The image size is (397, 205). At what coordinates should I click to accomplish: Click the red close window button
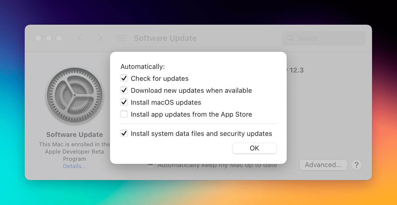pyautogui.click(x=38, y=38)
